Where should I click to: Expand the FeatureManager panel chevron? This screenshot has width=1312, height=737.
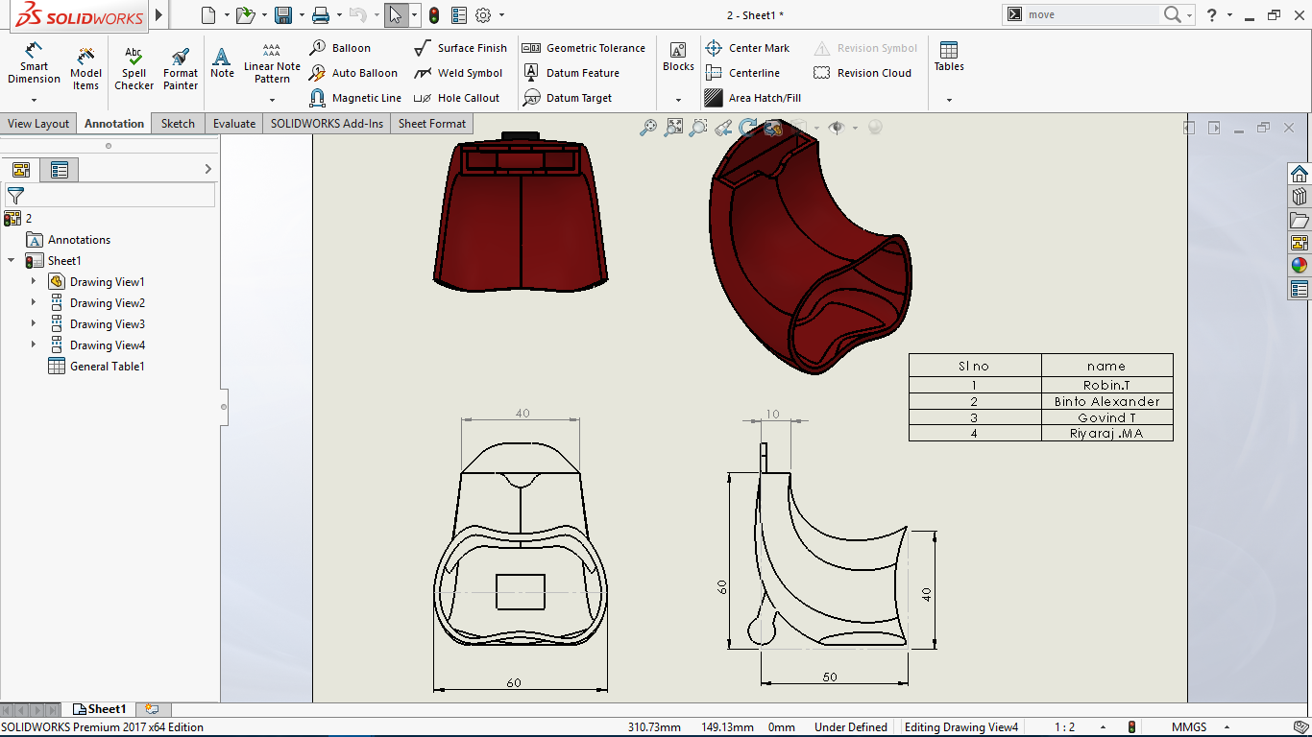click(208, 170)
